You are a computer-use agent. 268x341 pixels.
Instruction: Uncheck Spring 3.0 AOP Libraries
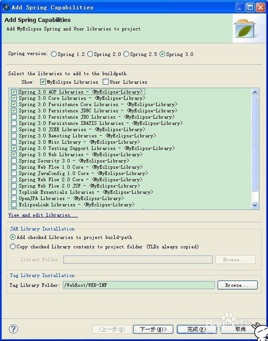(x=14, y=92)
